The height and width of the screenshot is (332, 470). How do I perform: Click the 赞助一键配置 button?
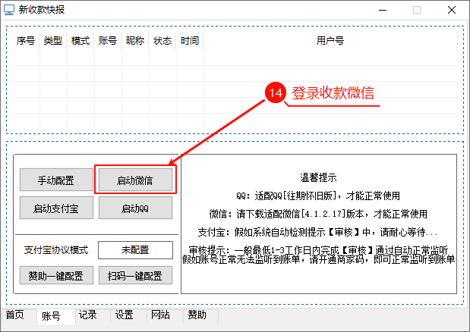pos(56,275)
